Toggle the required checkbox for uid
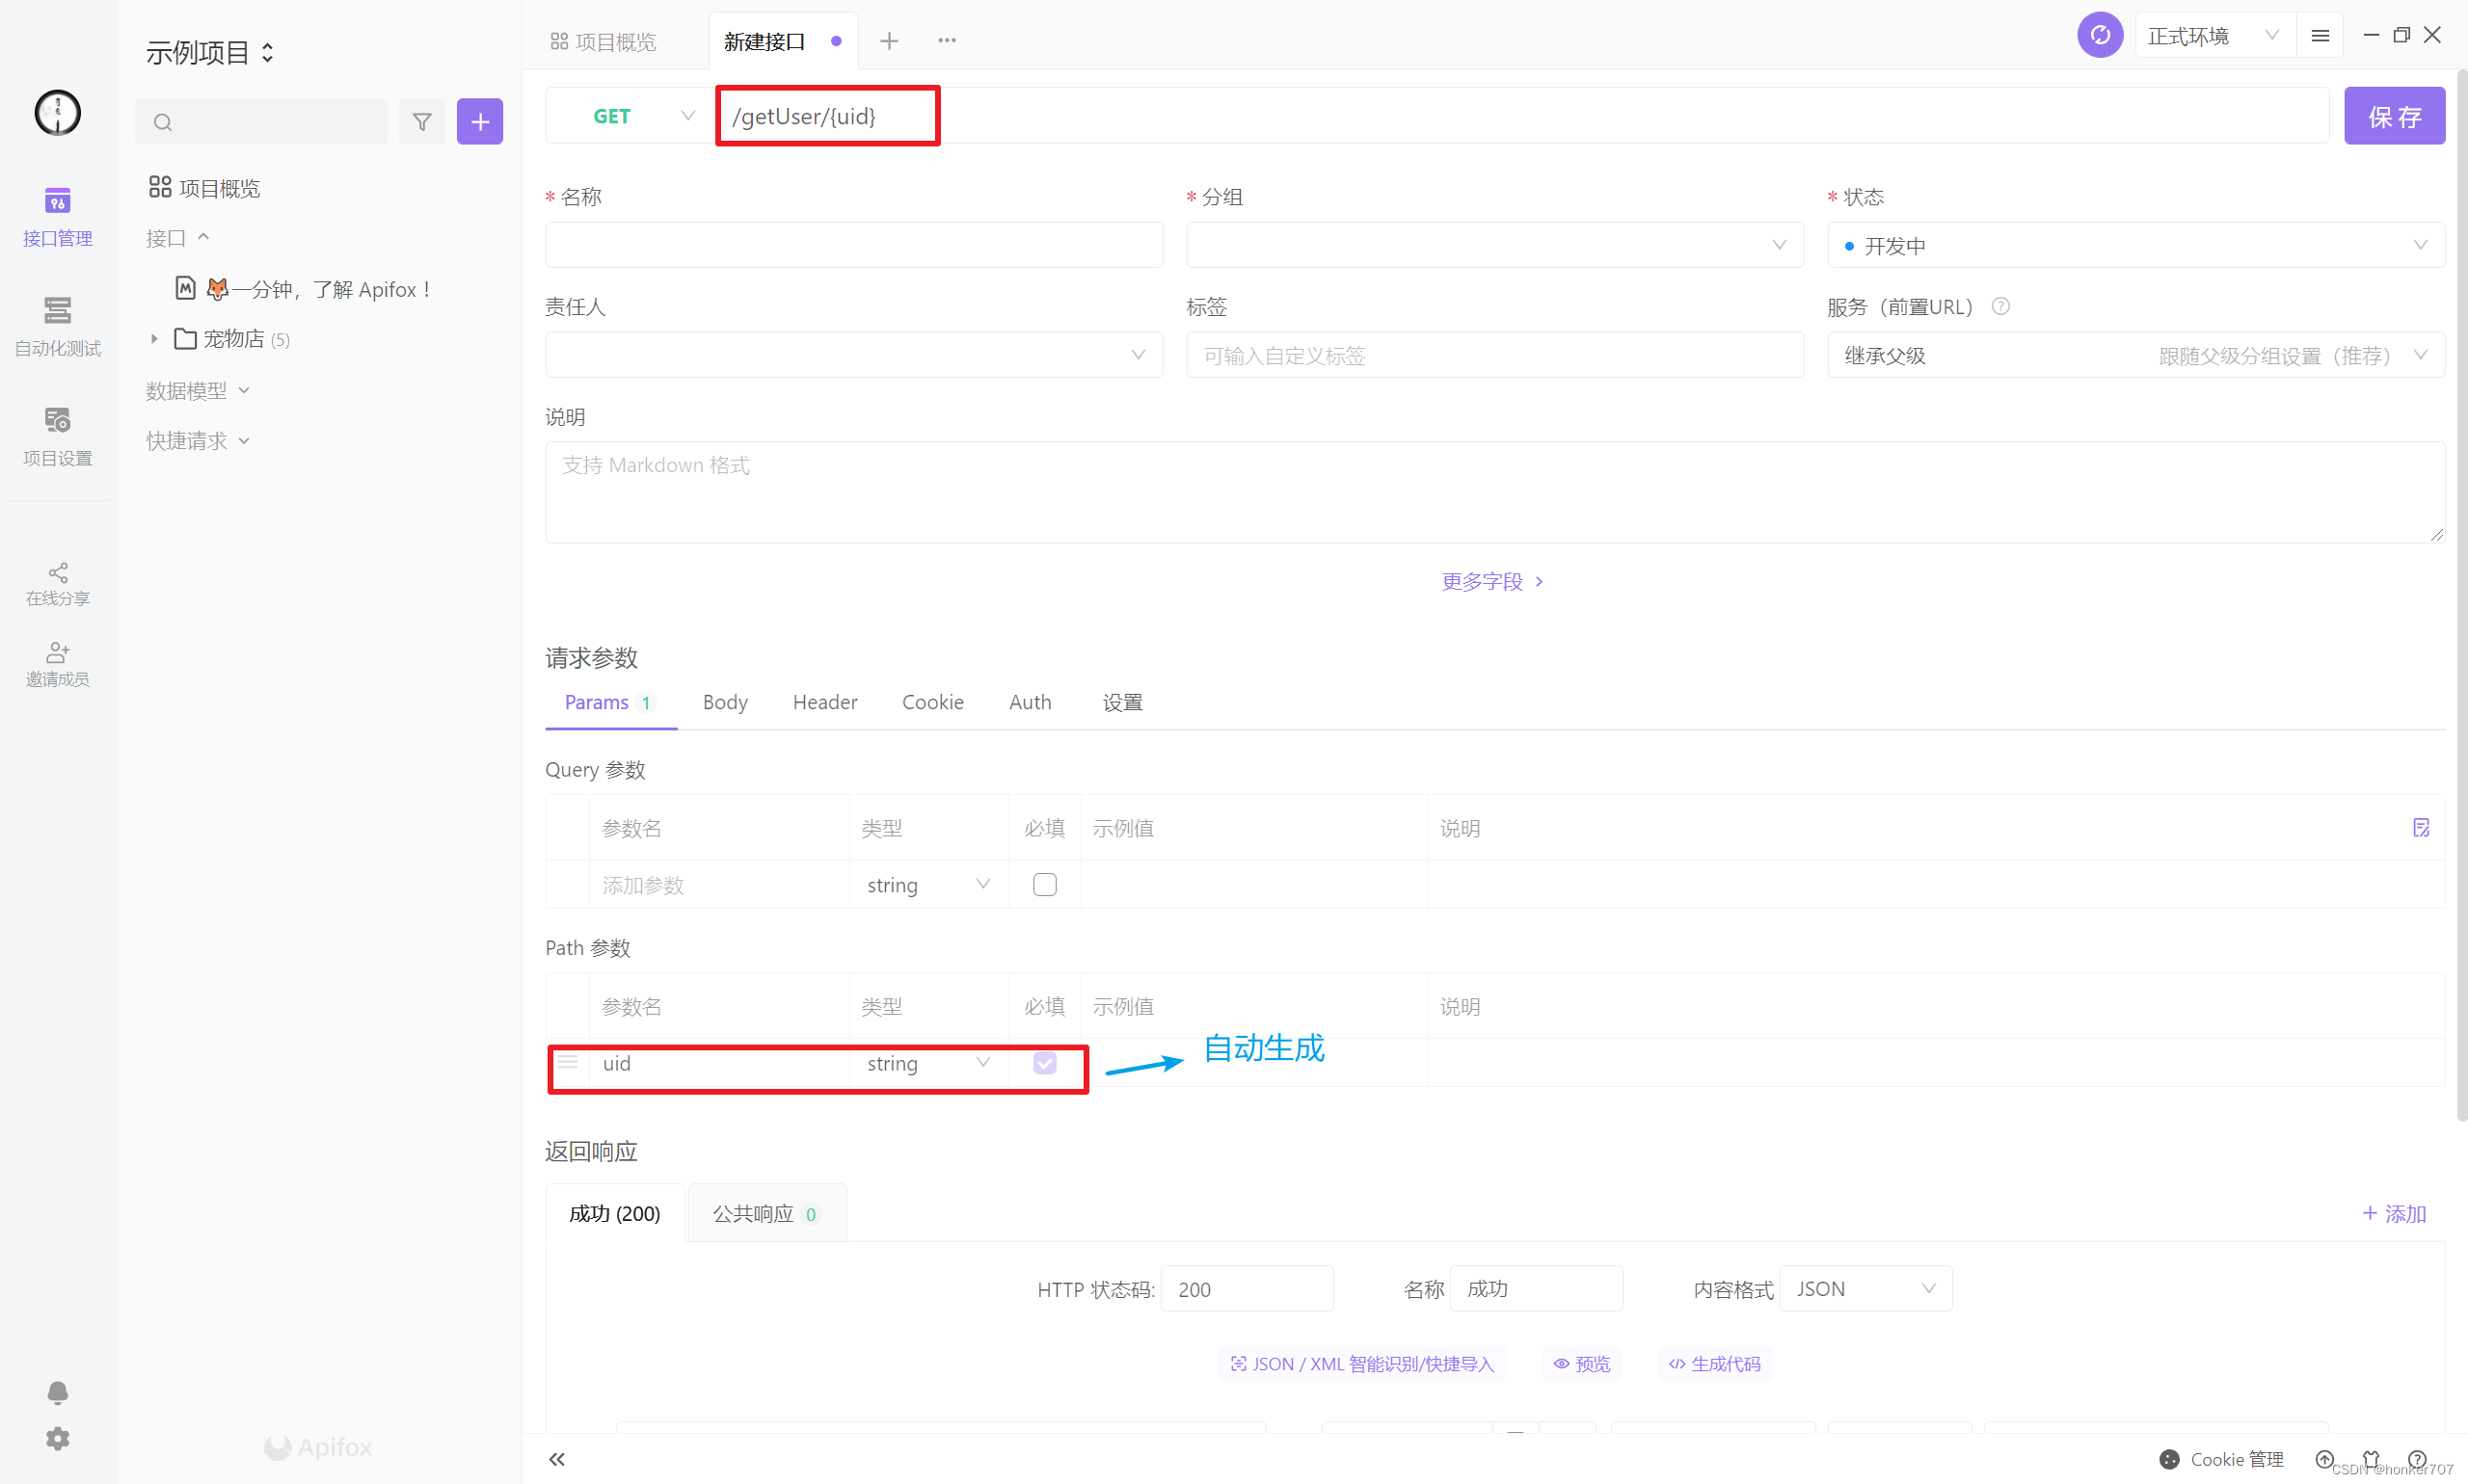 [1044, 1062]
